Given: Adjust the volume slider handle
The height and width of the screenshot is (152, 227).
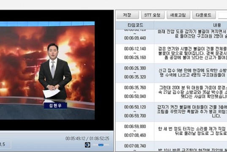Looking at the screenshot, I should (101, 145).
